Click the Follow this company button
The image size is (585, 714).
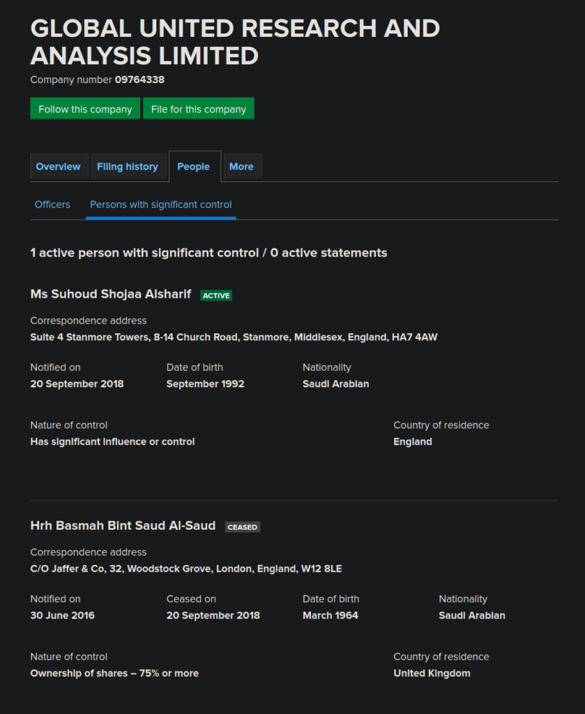coord(85,109)
